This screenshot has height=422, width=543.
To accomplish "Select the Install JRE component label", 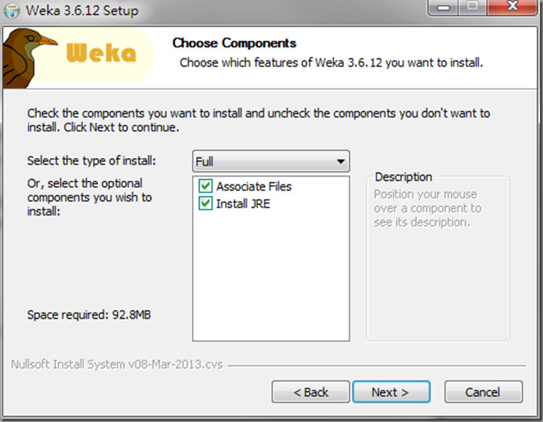I will (243, 204).
